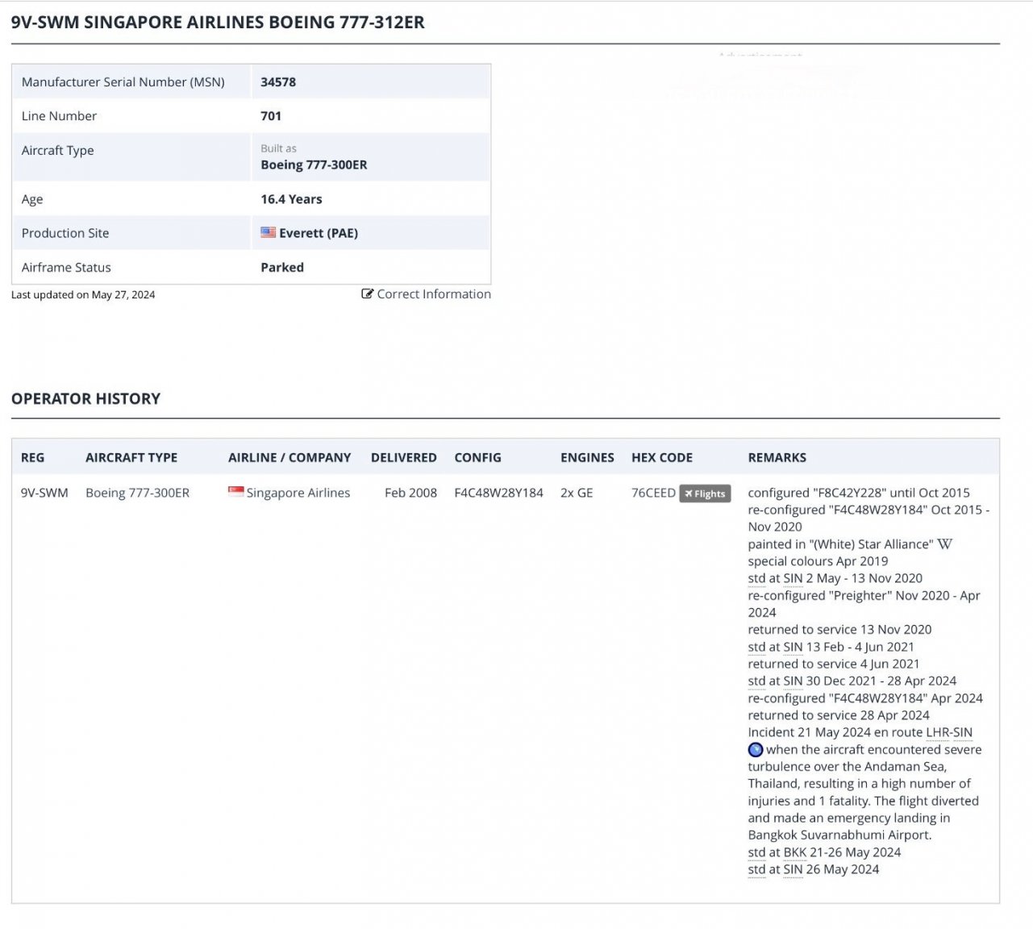Select the 9V-SWM registration cell

pos(44,493)
